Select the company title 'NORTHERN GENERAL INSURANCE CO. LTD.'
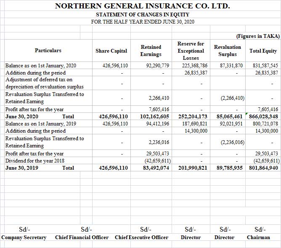Screen dimensions: 281x248 [143, 6]
